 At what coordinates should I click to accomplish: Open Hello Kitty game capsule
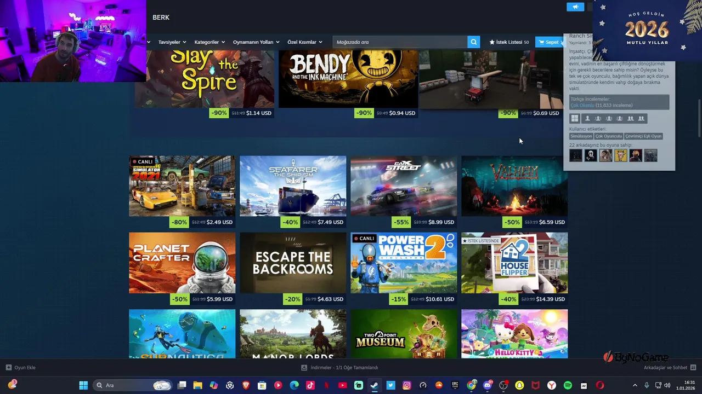point(514,334)
